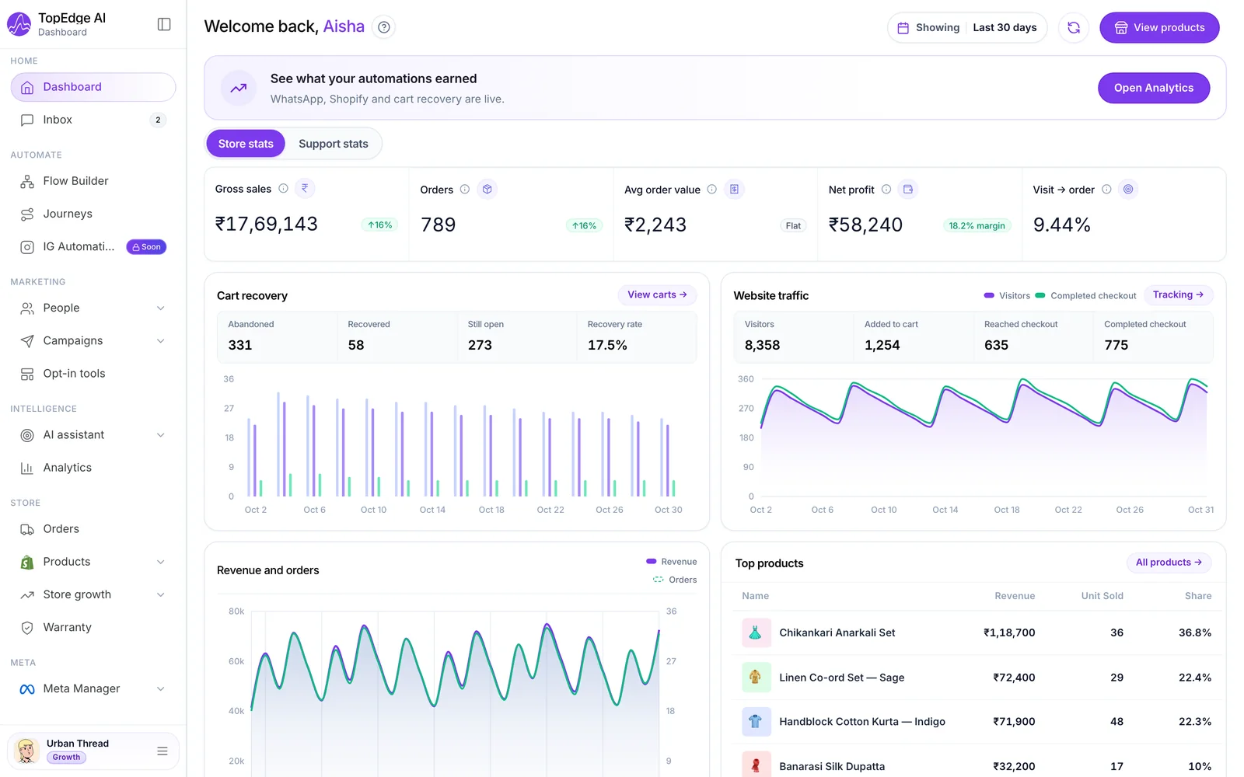This screenshot has width=1244, height=777.
Task: Expand the People menu chevron
Action: 161,308
